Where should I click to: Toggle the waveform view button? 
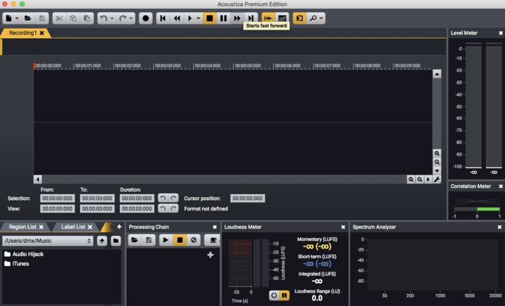268,18
